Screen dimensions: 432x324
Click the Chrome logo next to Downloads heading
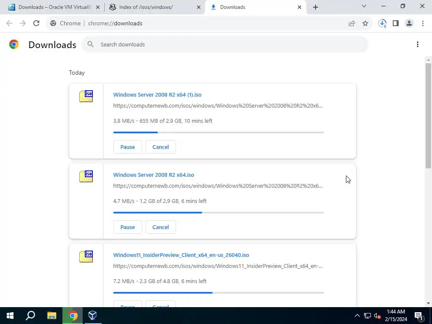[x=14, y=44]
